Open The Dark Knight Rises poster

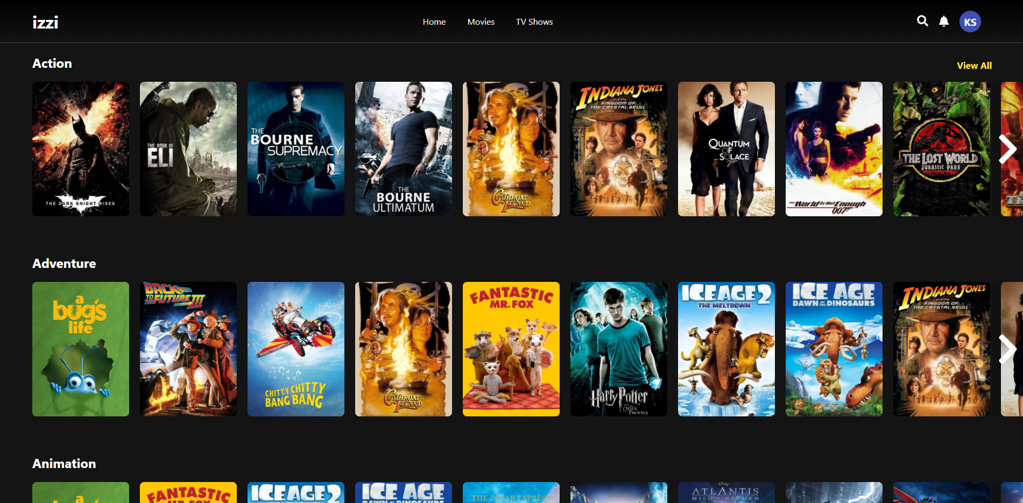pyautogui.click(x=81, y=149)
